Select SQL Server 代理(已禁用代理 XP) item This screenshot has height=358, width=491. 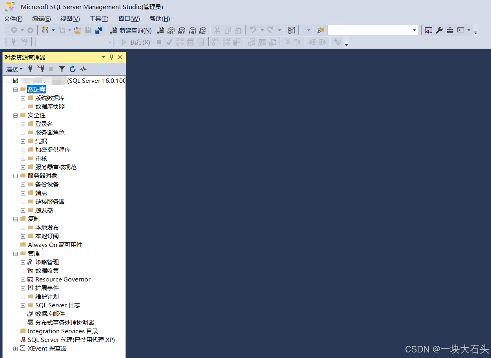point(71,340)
